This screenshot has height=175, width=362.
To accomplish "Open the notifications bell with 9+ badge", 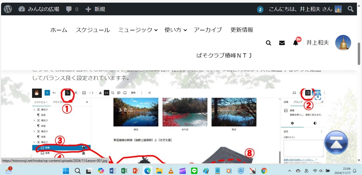I will tap(296, 43).
